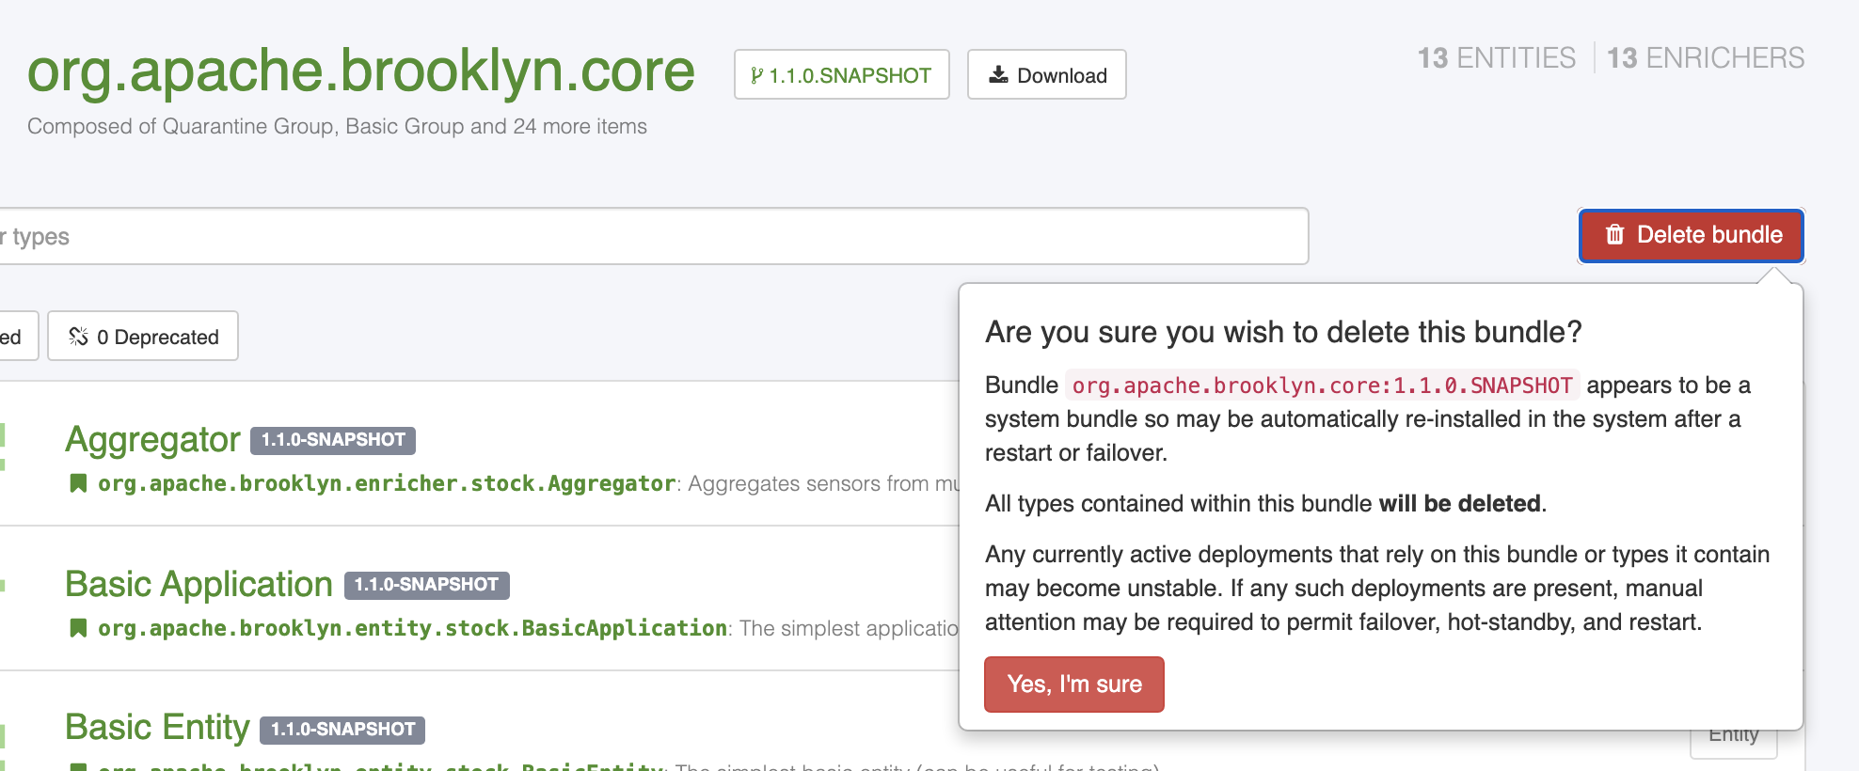1859x771 pixels.
Task: Click the download arrow icon
Action: coord(998,74)
